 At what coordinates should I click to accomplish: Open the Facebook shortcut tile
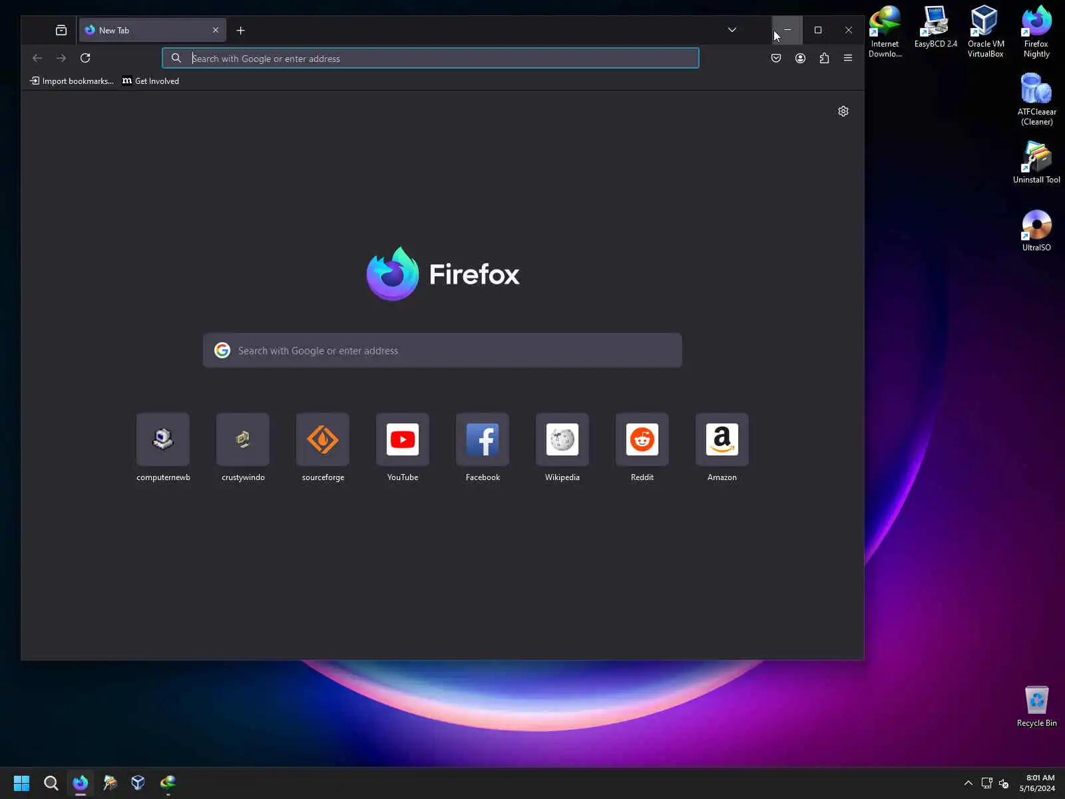pyautogui.click(x=483, y=447)
